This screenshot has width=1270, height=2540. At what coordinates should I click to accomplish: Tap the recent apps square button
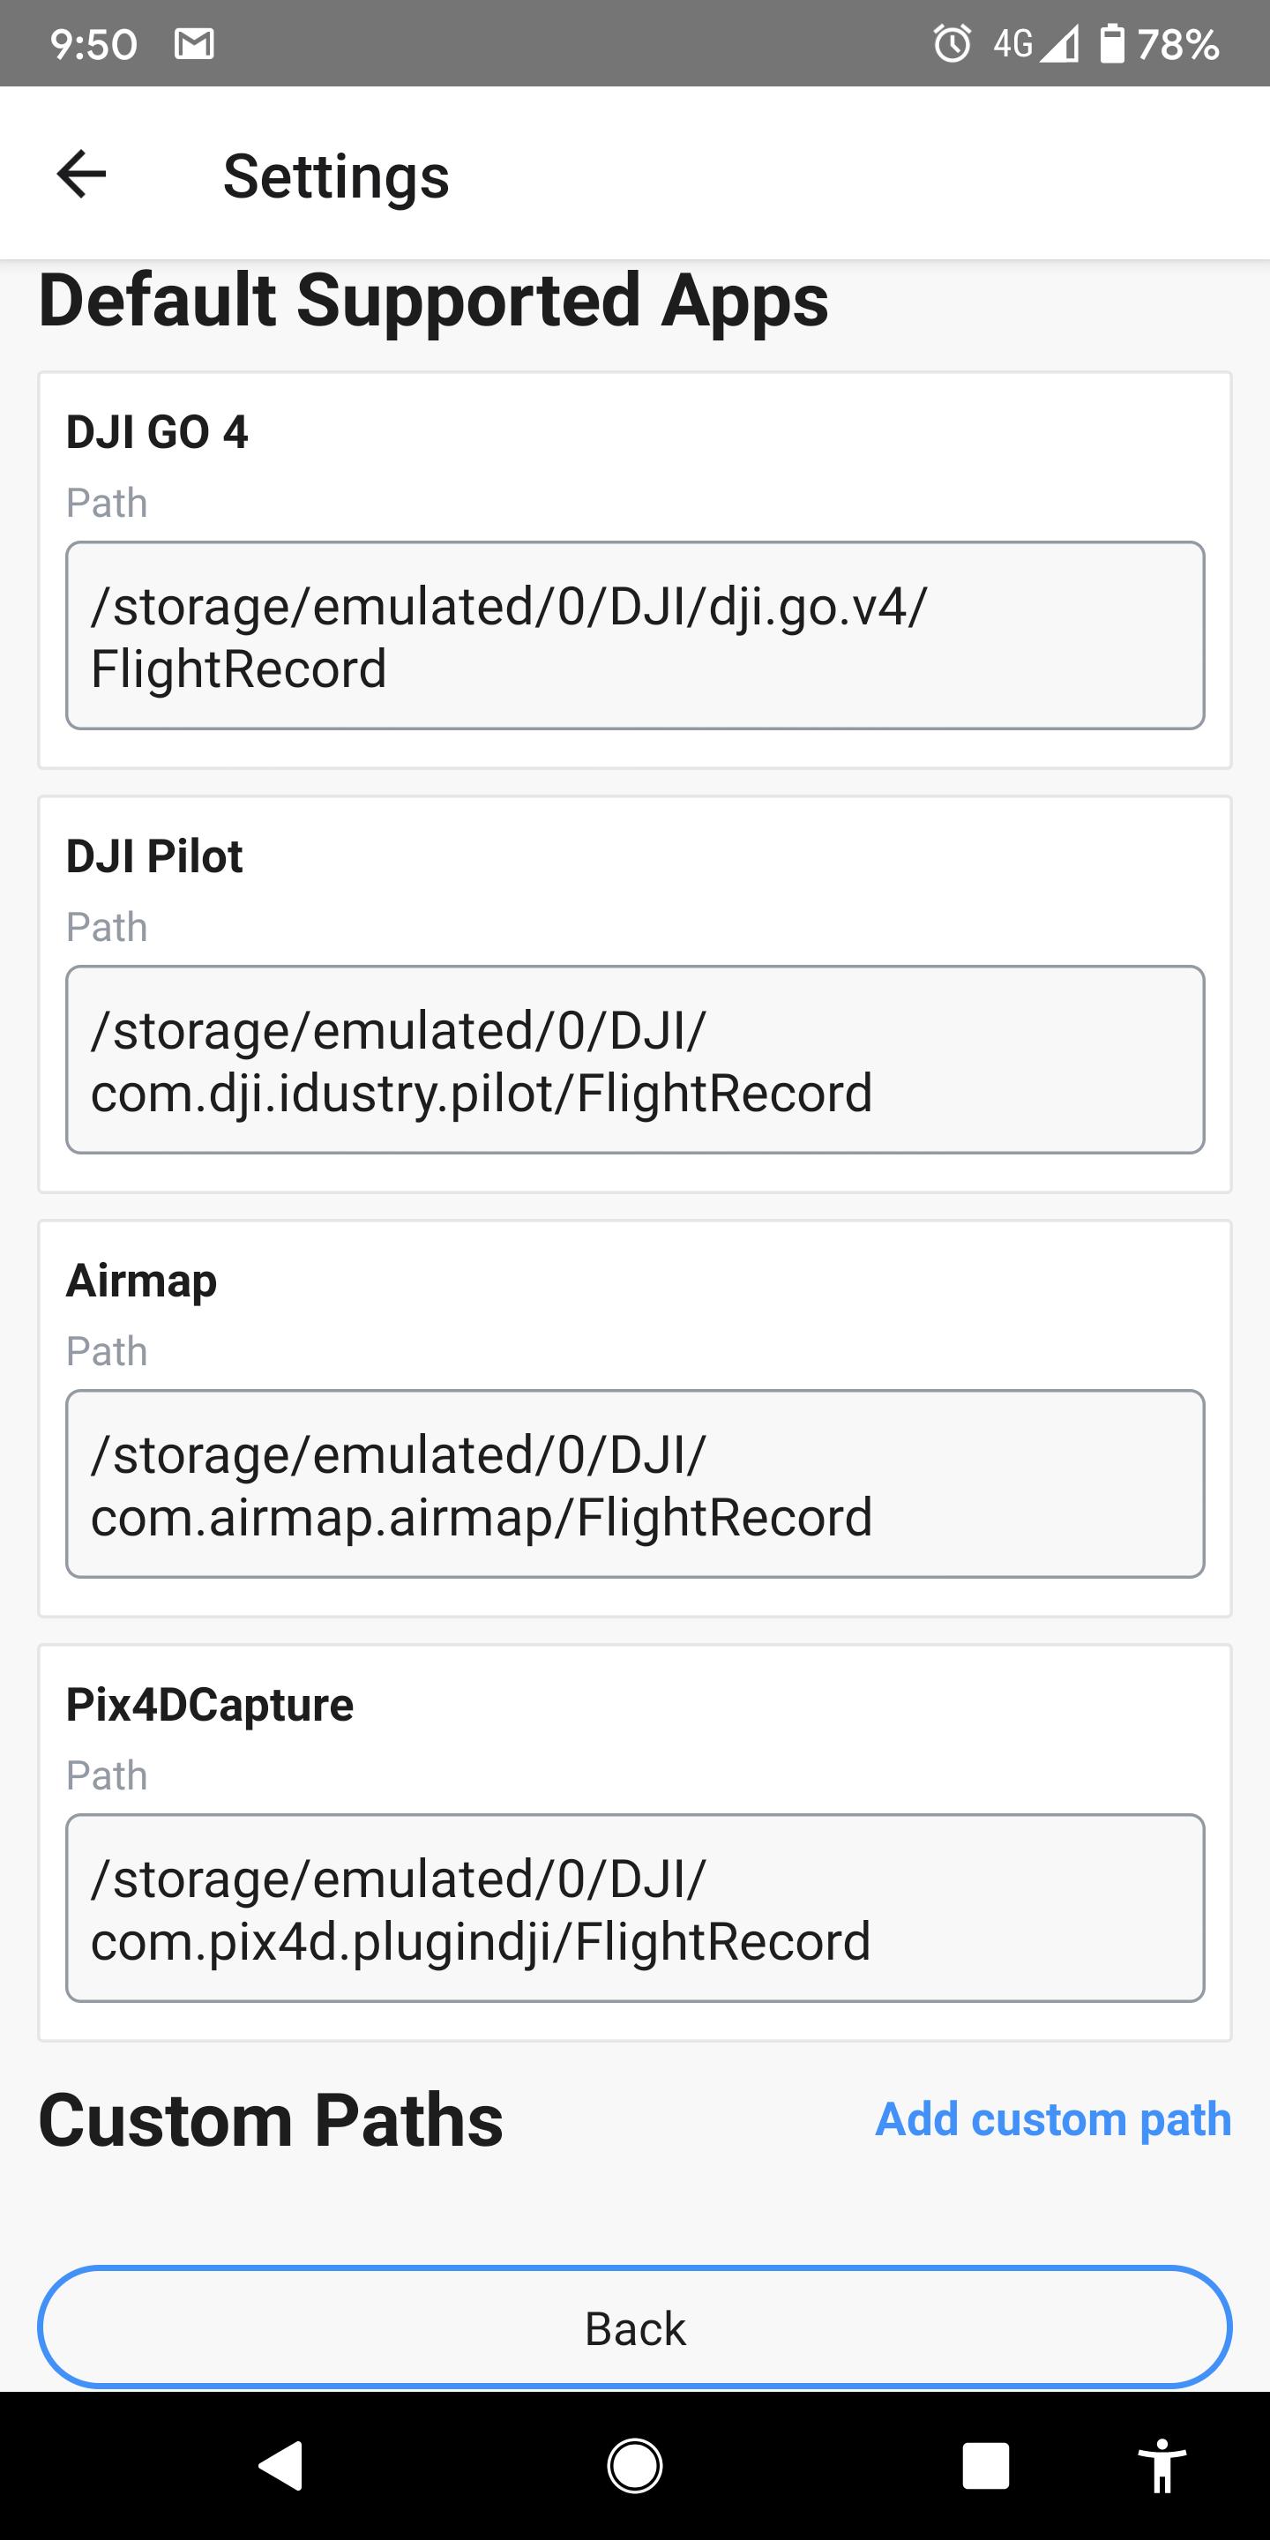pyautogui.click(x=986, y=2466)
